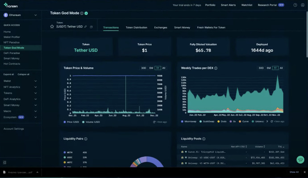Star the Tether USD token as favorite
This screenshot has height=178, width=308.
52,27
